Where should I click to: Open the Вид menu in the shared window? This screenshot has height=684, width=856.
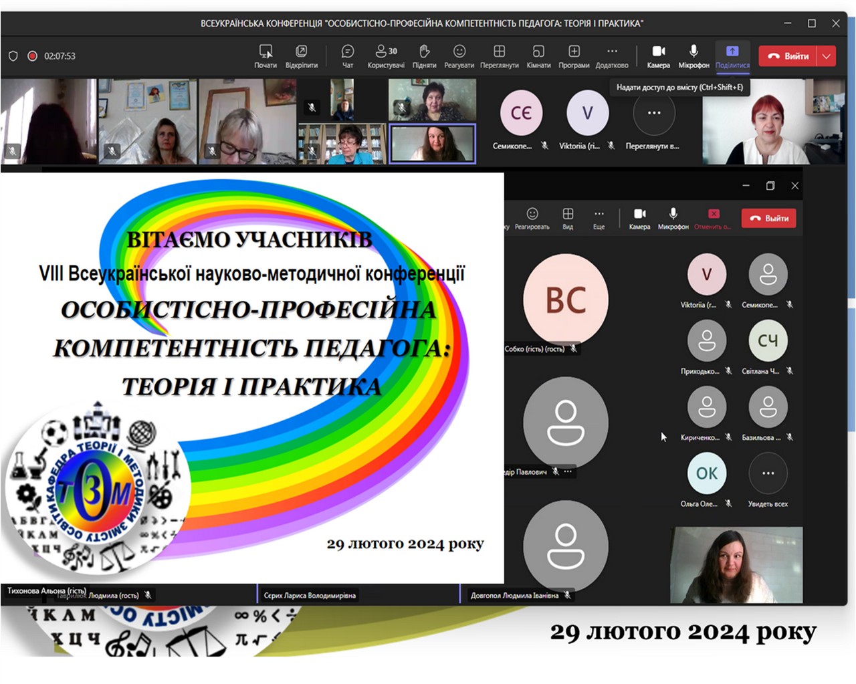coord(568,219)
